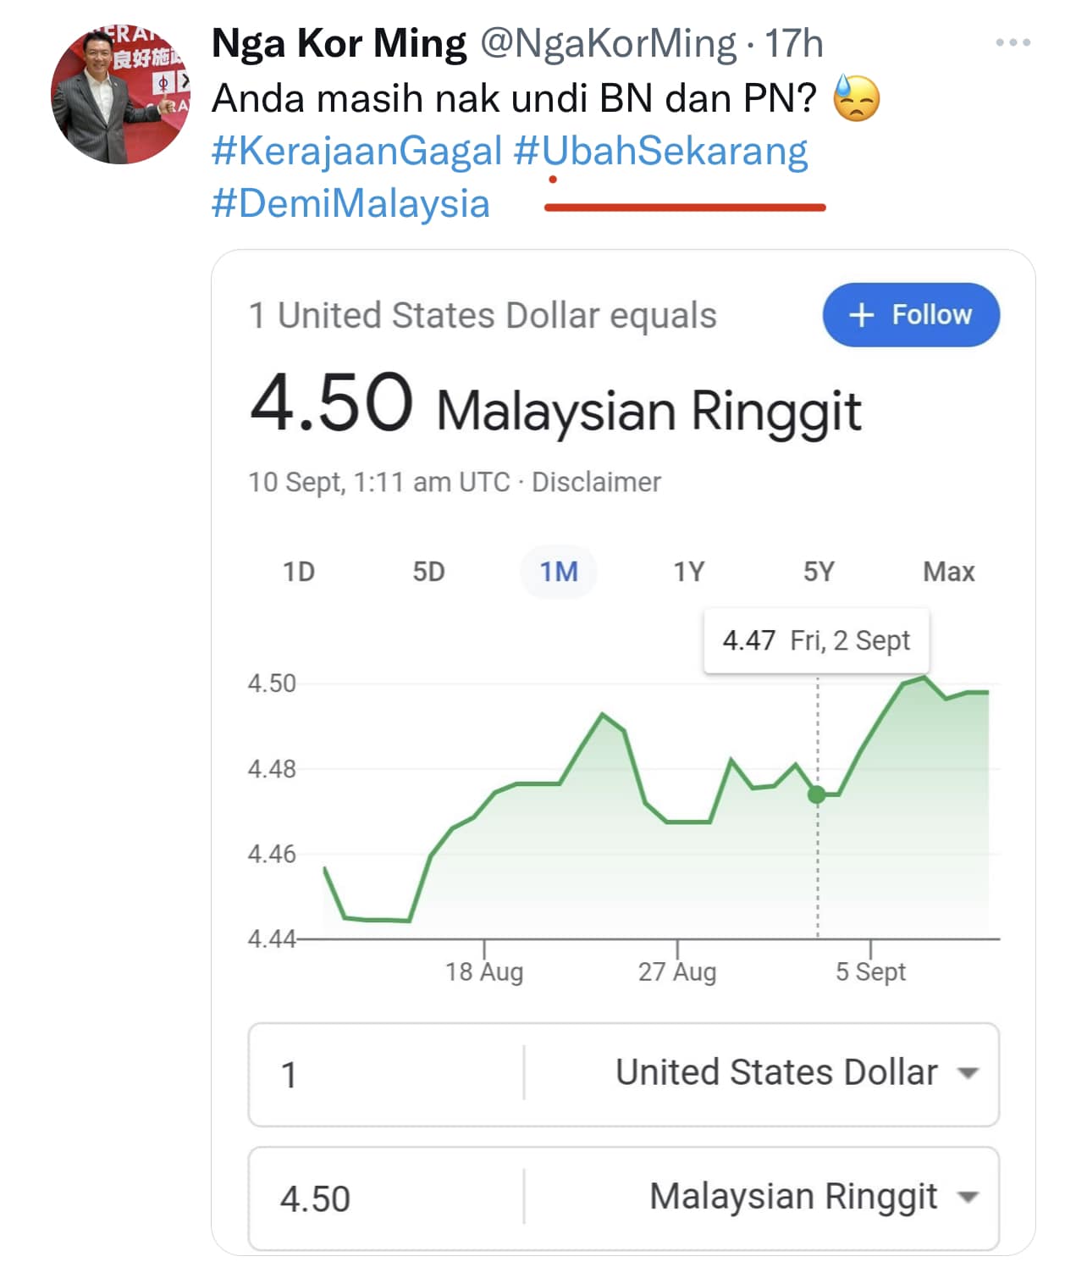Open the three-dot tweet options menu
The width and height of the screenshot is (1087, 1262).
1013,42
